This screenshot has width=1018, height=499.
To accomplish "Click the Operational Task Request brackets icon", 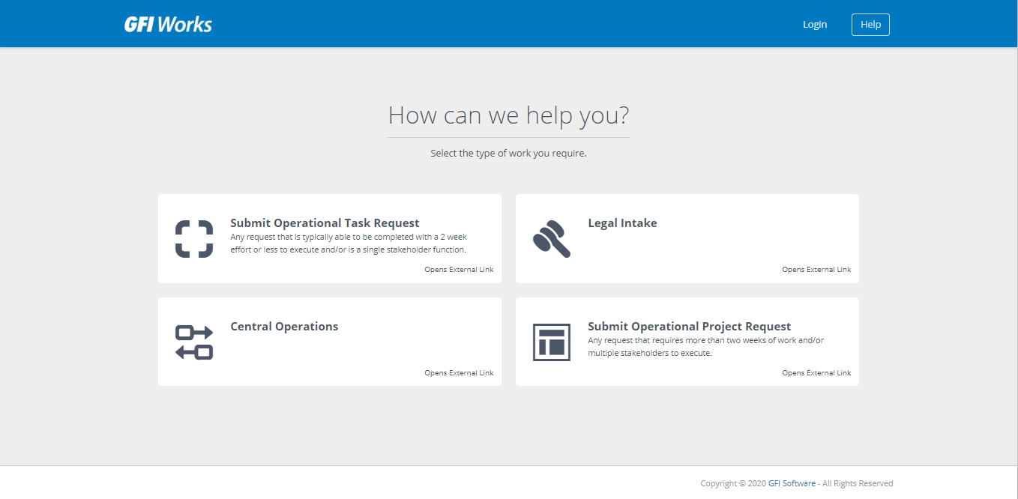I will 194,239.
